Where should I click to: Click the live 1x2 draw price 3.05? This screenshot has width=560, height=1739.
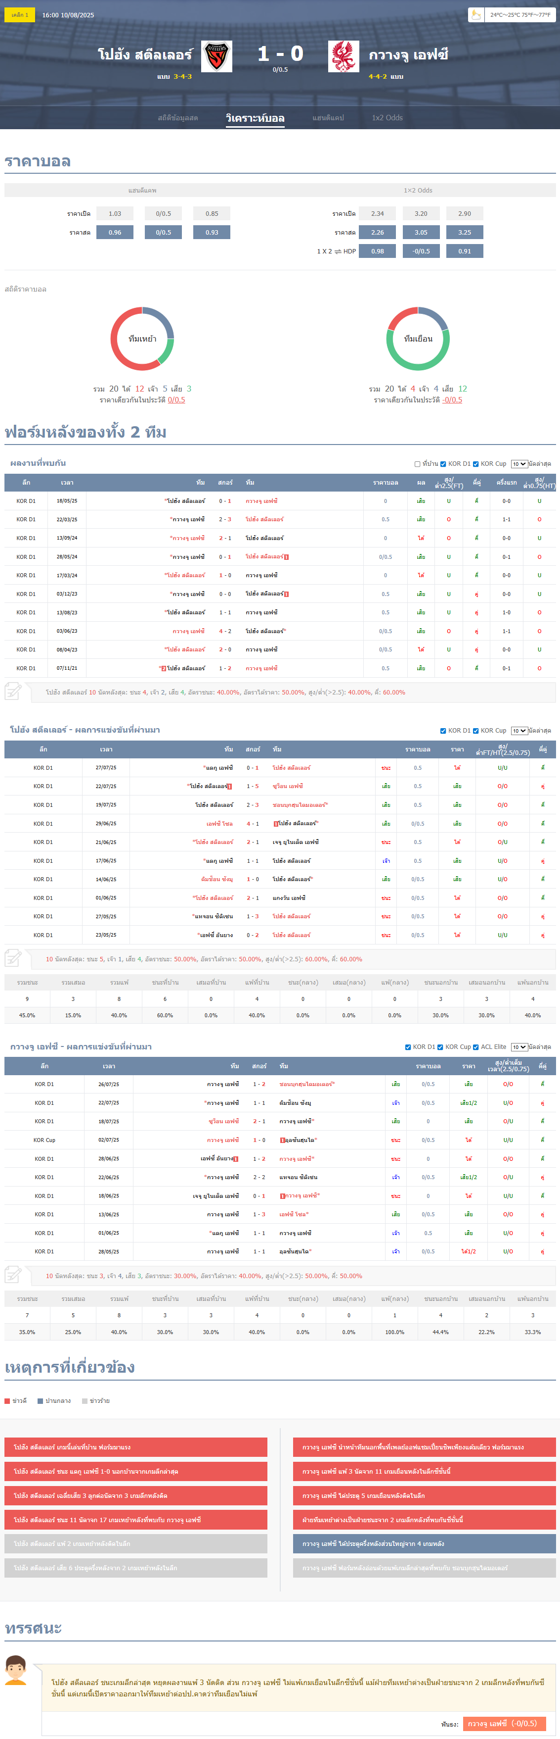click(x=421, y=232)
